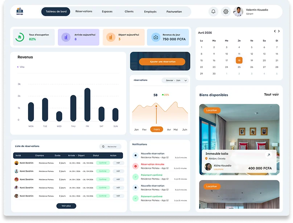Open the settings gear icon
293x223 pixels.
click(226, 12)
